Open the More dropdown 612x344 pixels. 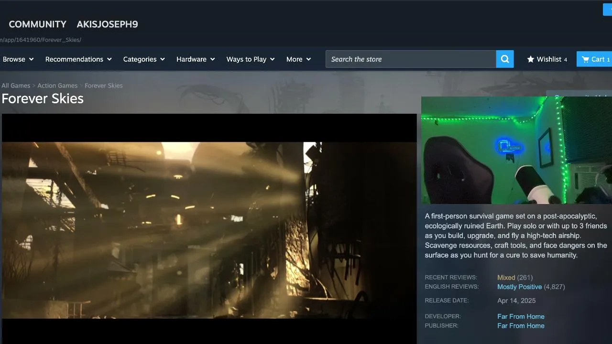(x=298, y=59)
